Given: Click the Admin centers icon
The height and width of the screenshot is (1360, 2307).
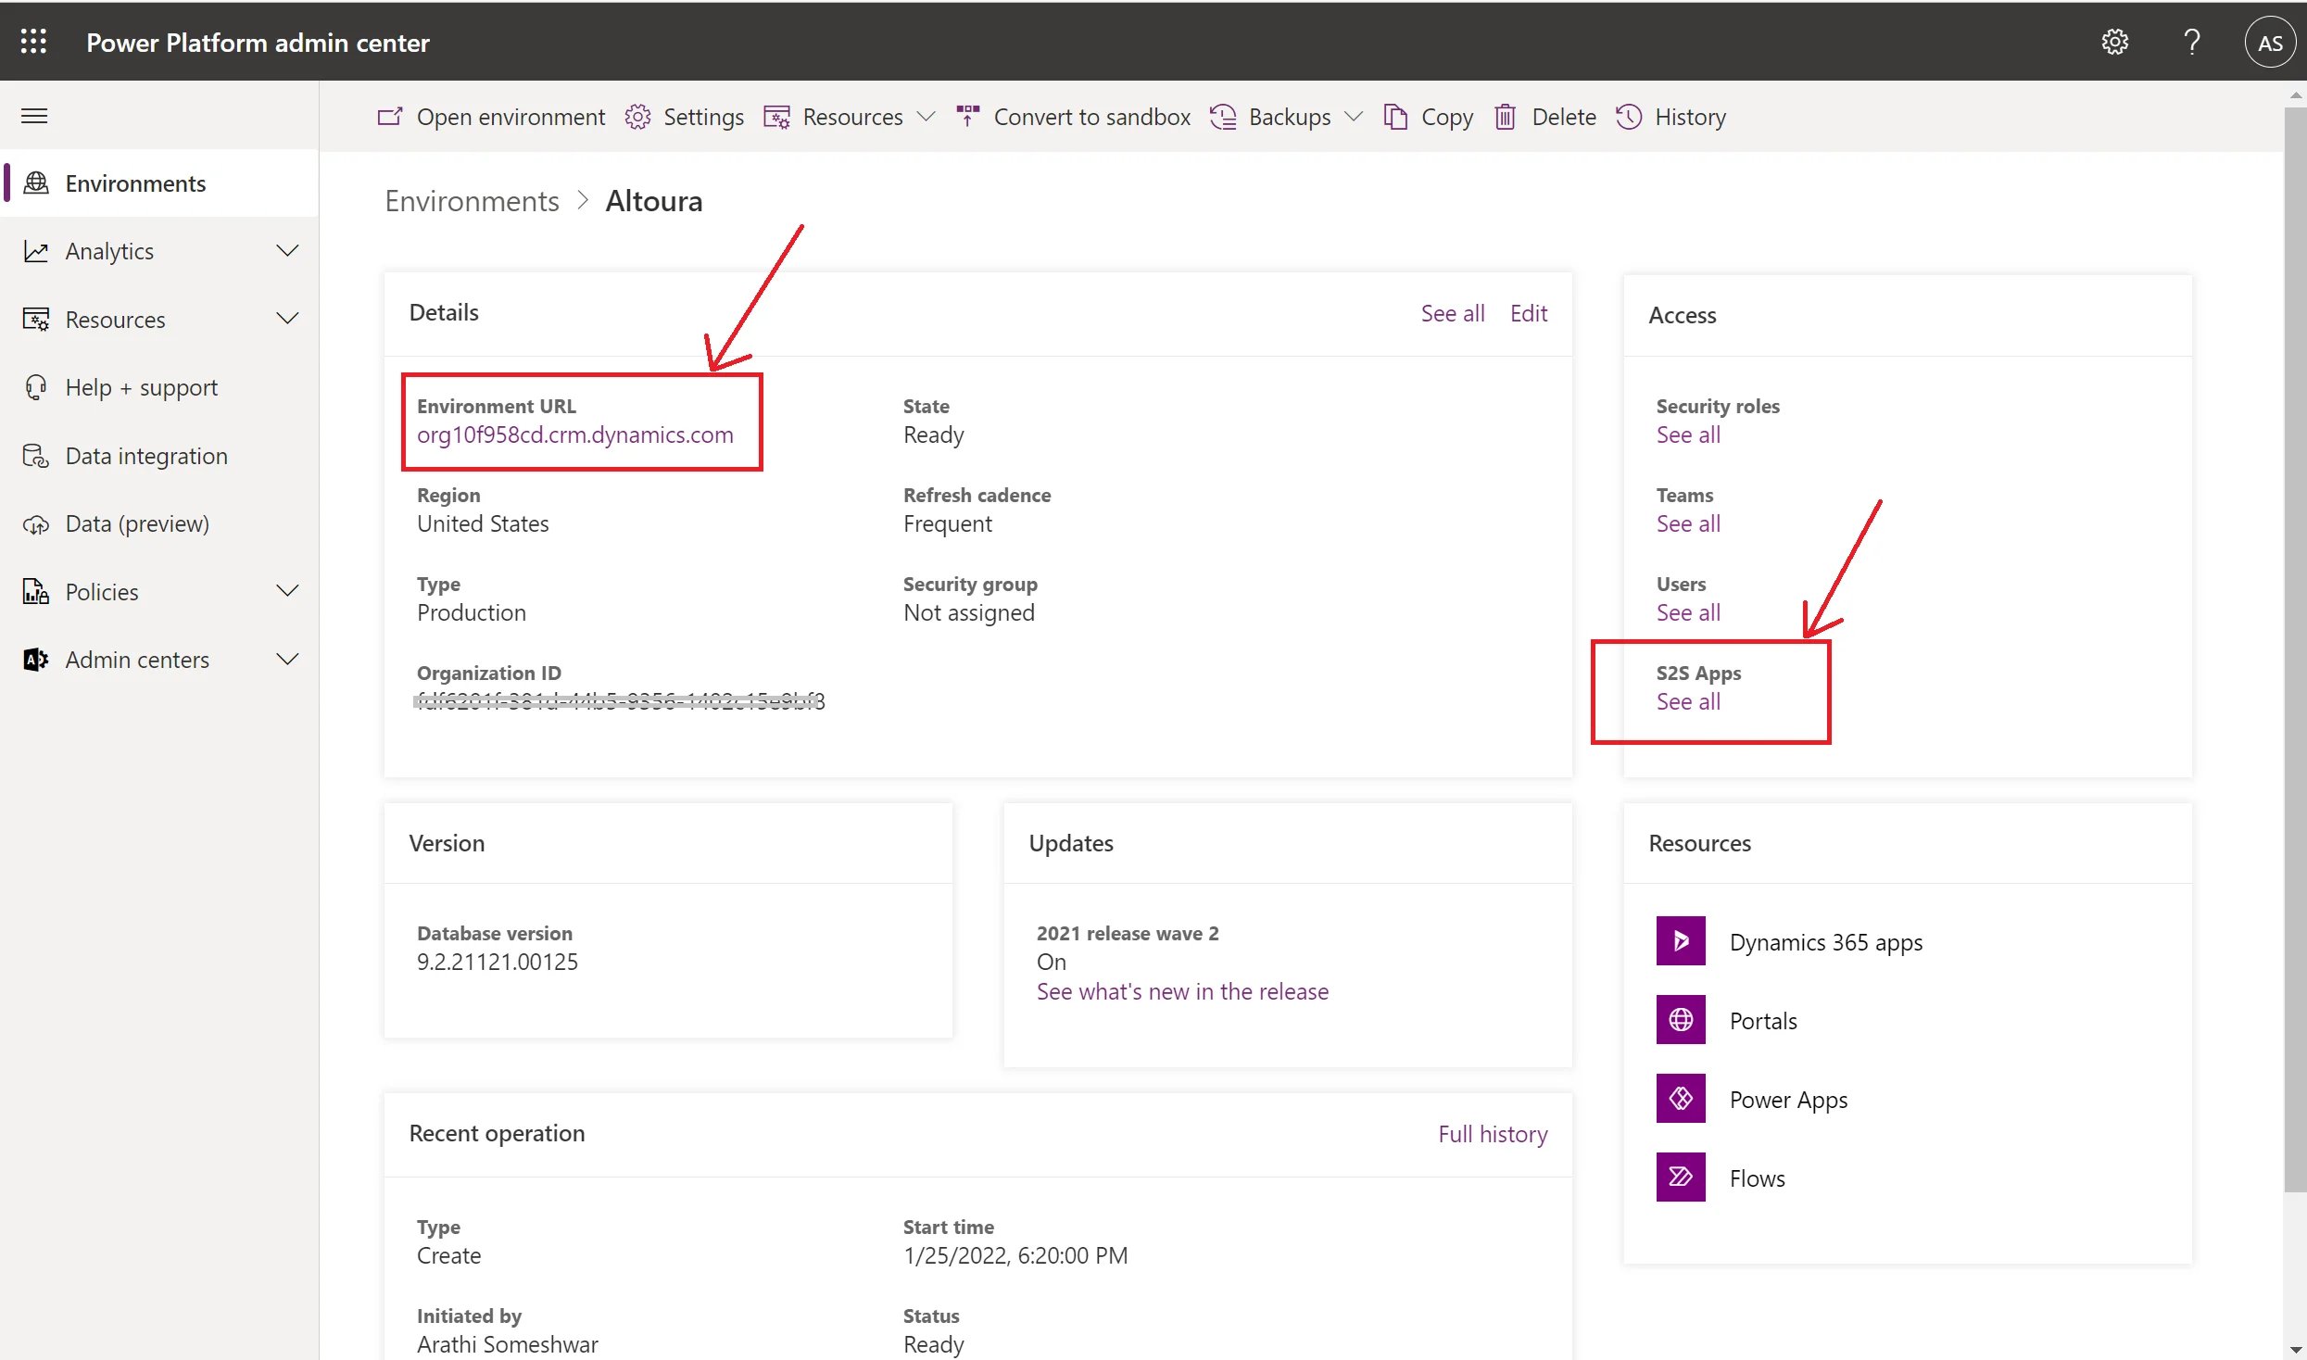Looking at the screenshot, I should point(35,660).
